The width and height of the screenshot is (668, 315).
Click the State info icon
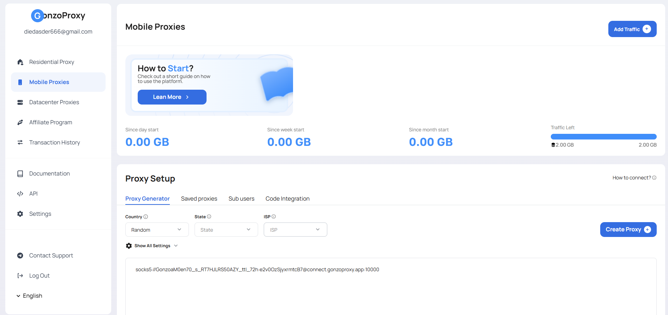[209, 217]
